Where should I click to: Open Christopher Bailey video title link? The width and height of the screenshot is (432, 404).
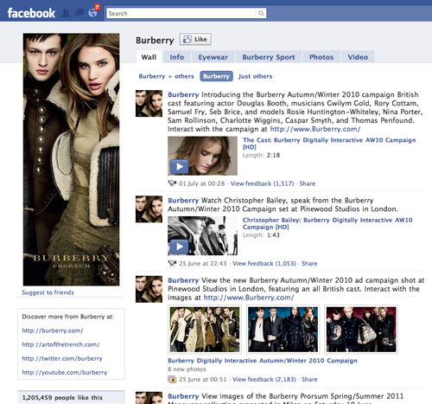[327, 223]
